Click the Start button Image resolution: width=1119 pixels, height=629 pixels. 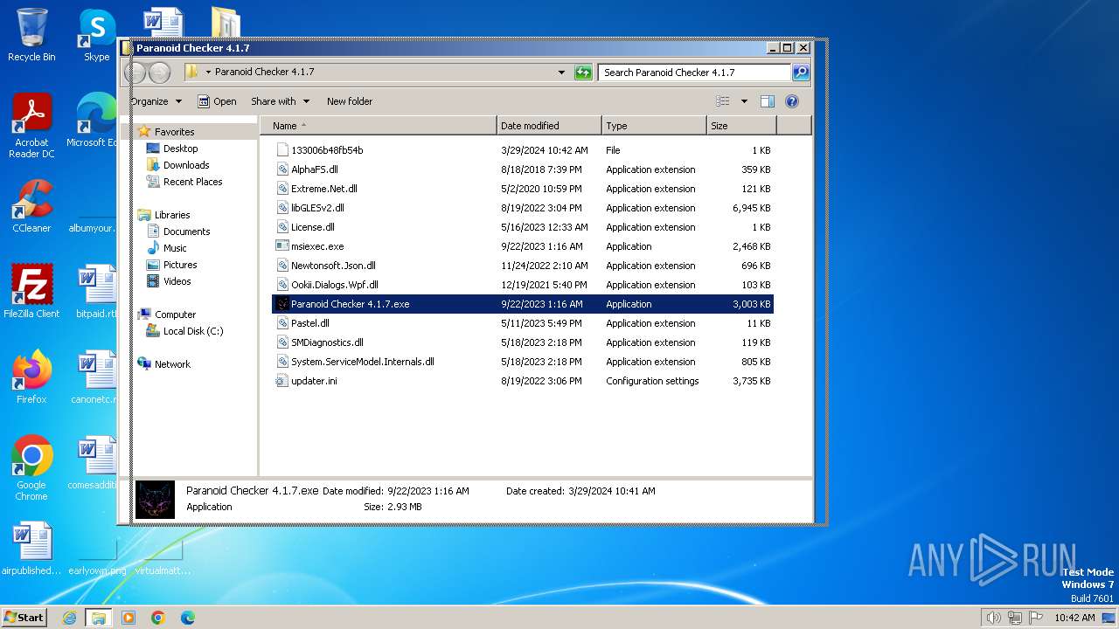(x=24, y=618)
